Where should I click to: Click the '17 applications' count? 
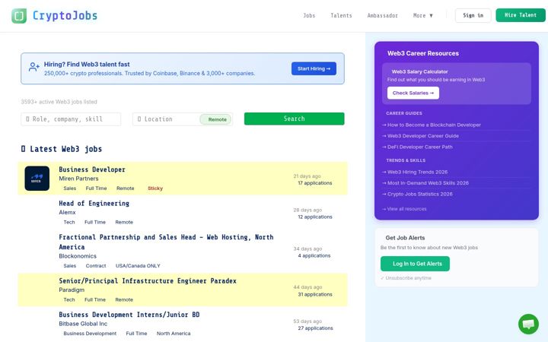click(x=315, y=183)
